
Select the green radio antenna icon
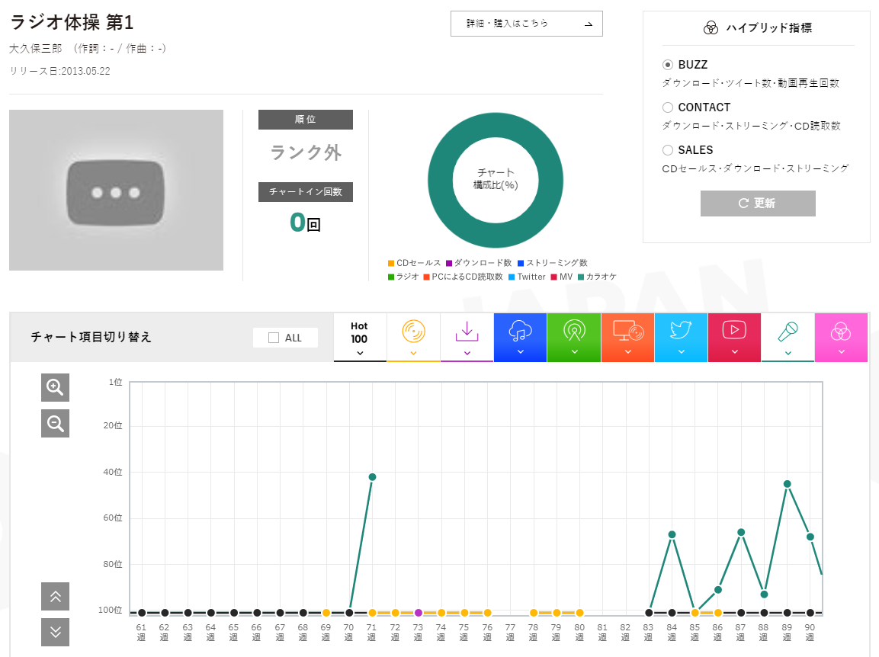click(x=574, y=331)
